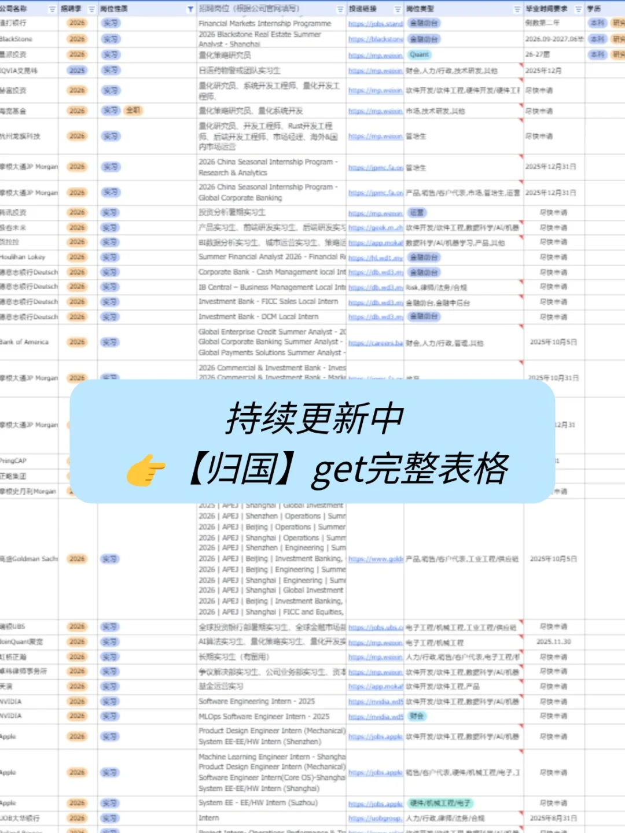
Task: Open link for MLOps Software Engineer Intern row
Action: (x=376, y=717)
